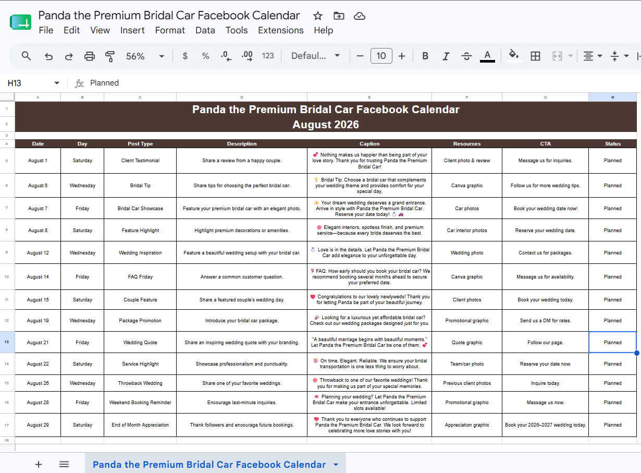641x473 pixels.
Task: Open the Format menu
Action: [x=170, y=30]
